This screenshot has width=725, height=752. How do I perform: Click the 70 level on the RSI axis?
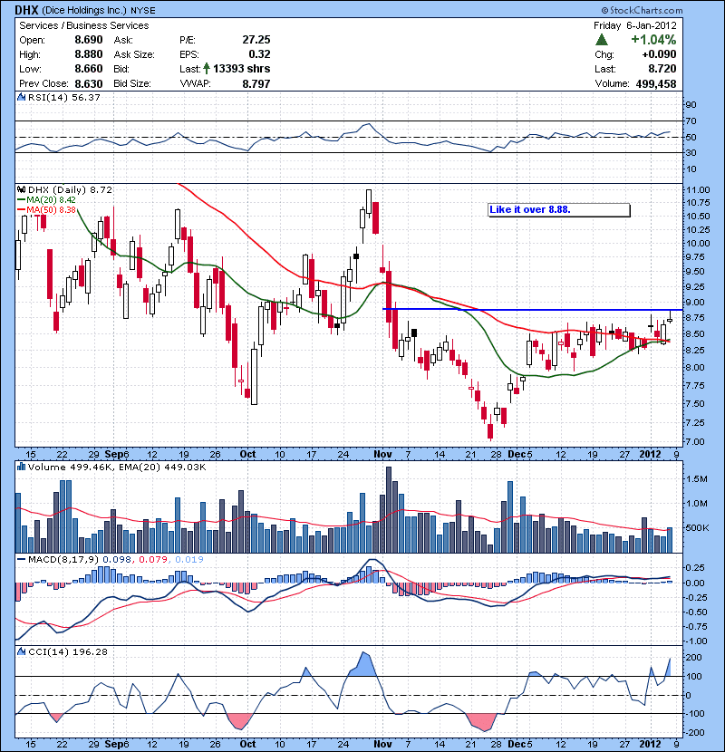coord(691,121)
